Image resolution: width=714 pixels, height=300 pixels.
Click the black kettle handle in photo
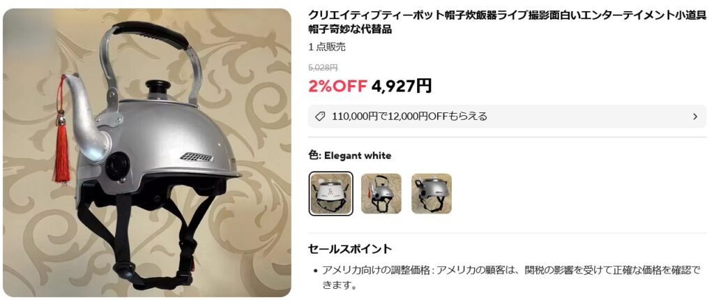coord(151,34)
